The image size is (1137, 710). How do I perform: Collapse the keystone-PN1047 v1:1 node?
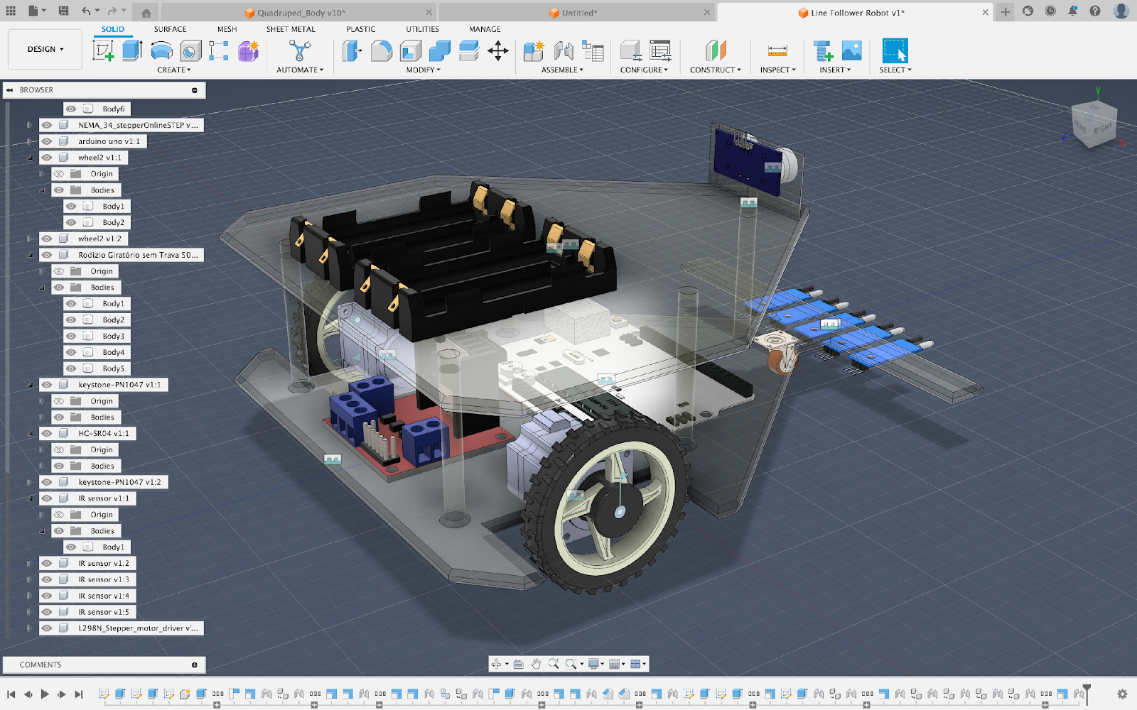(30, 385)
